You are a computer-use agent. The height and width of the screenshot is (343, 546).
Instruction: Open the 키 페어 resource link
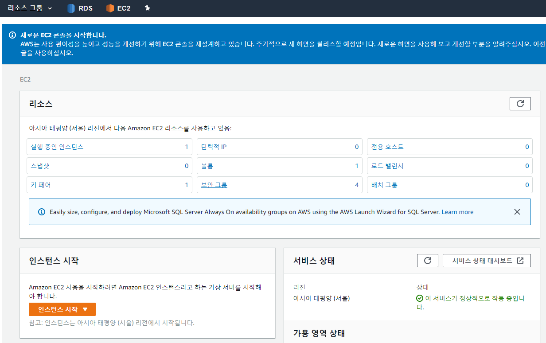tap(41, 185)
